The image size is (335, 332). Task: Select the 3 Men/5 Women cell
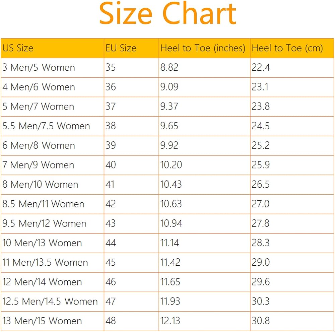pyautogui.click(x=52, y=68)
